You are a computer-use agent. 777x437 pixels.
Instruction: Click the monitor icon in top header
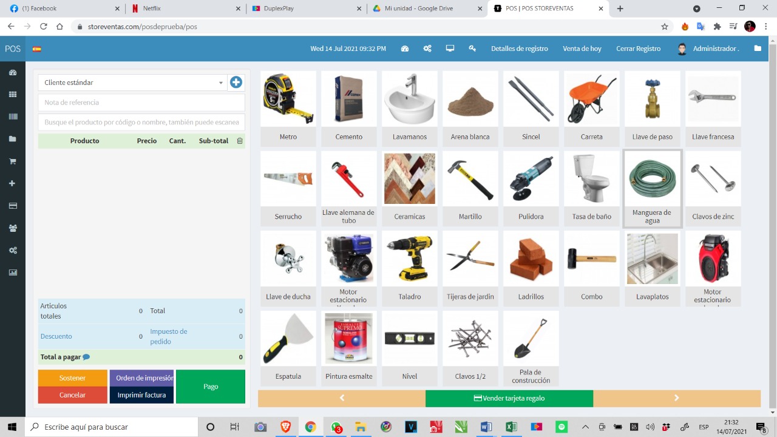[450, 49]
